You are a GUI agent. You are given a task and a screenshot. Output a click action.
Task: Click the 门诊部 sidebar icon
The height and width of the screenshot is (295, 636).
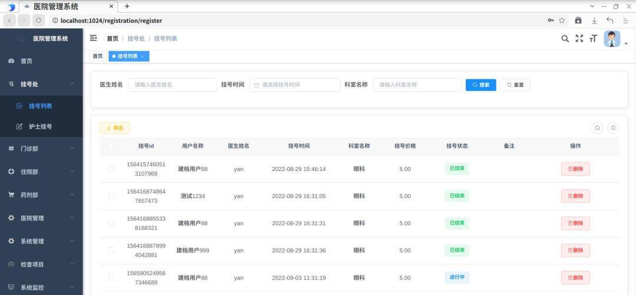point(11,149)
